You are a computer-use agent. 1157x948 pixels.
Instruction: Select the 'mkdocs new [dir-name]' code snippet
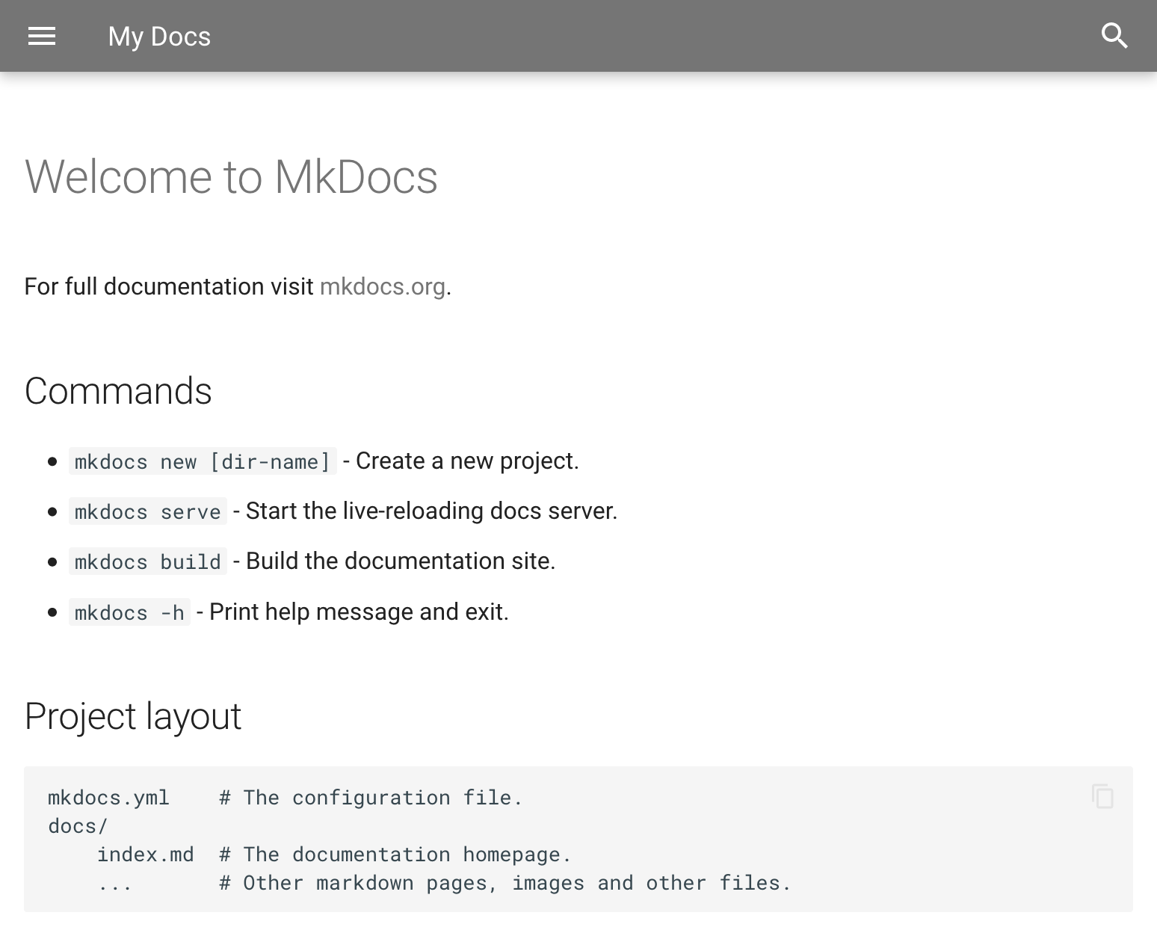(203, 461)
